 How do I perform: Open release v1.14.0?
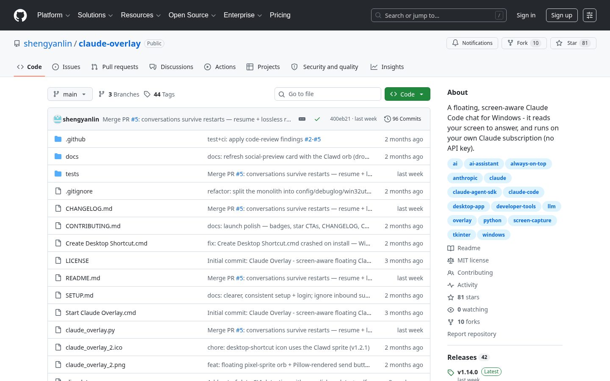(x=467, y=372)
